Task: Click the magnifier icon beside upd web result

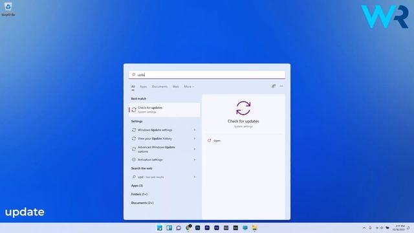Action: click(x=134, y=177)
